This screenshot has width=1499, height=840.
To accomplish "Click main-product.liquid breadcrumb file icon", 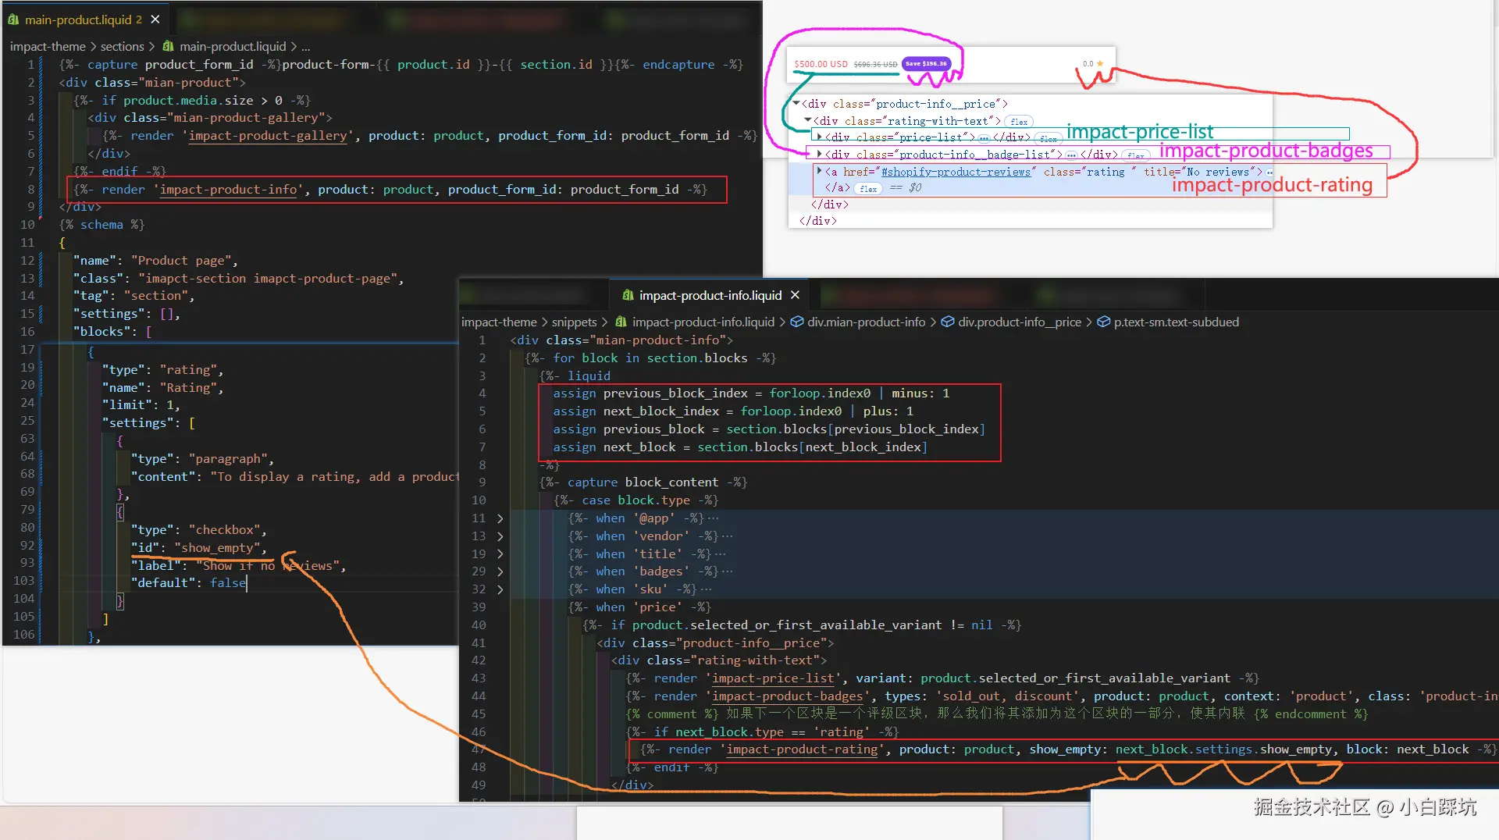I will point(168,47).
